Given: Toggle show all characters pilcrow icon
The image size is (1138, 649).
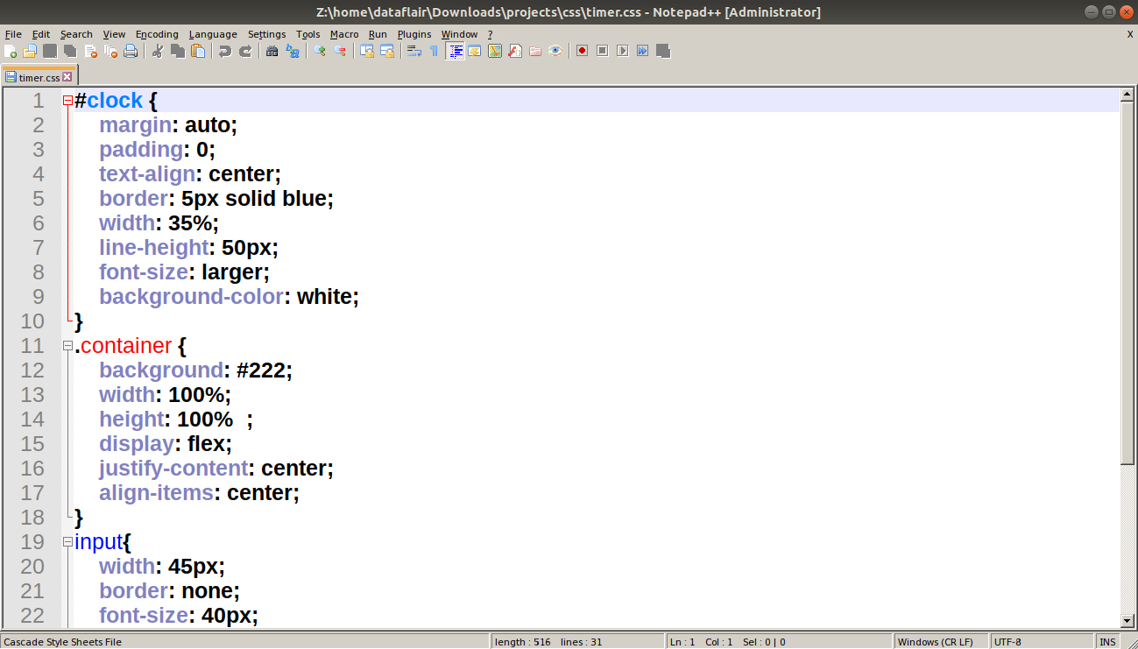Looking at the screenshot, I should point(435,51).
